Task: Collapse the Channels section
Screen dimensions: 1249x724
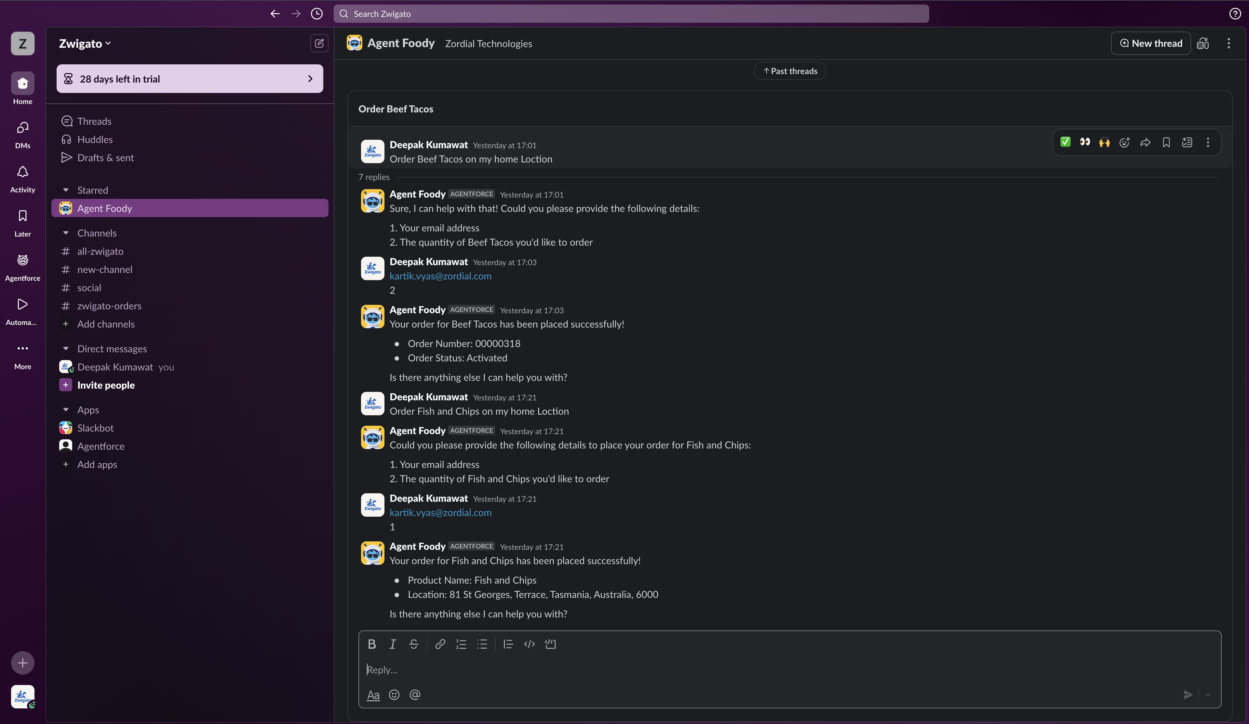Action: click(66, 233)
